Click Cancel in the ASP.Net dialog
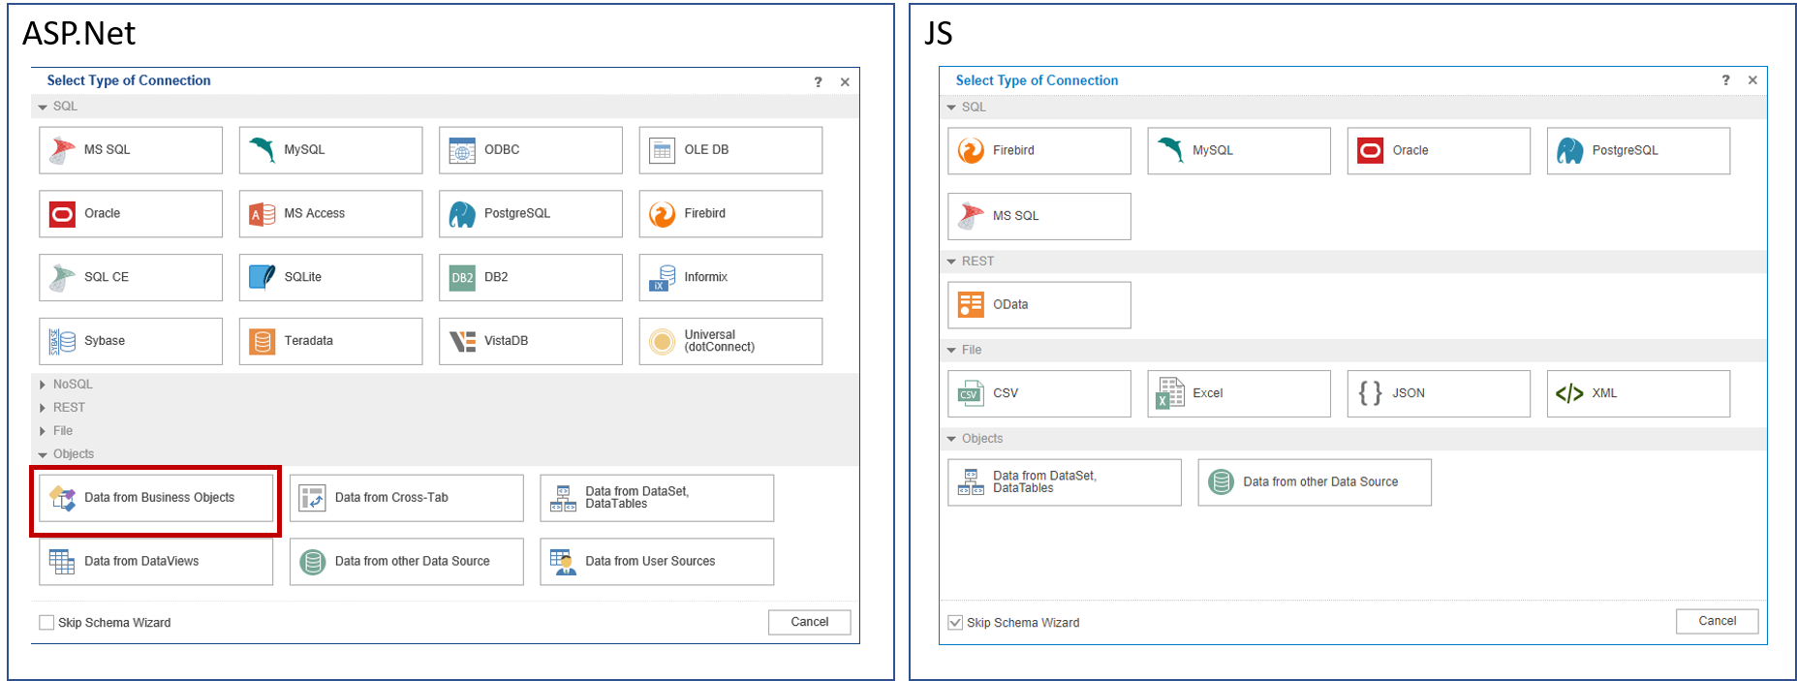The image size is (1797, 681). coord(809,622)
